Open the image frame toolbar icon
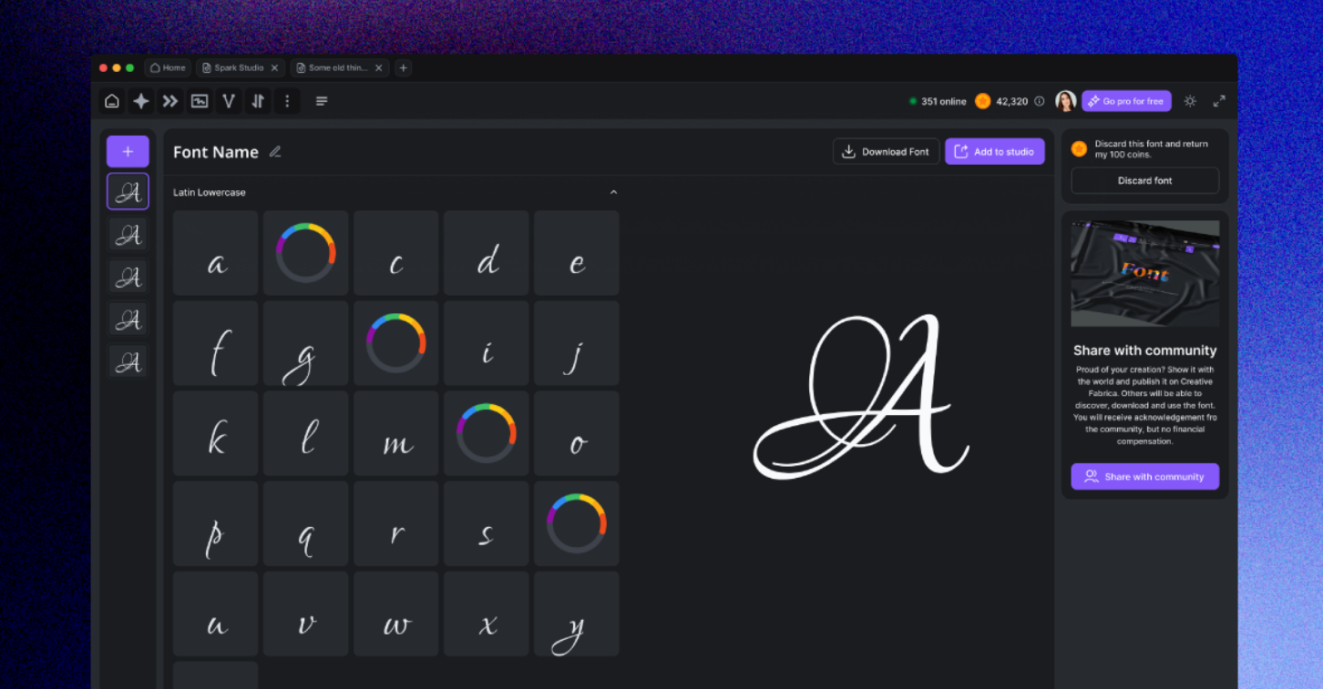 [x=200, y=101]
